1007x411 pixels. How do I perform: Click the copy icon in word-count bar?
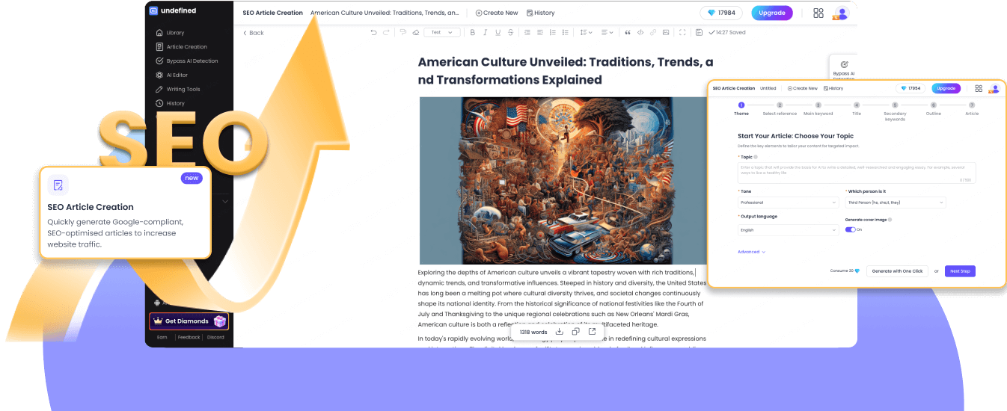pyautogui.click(x=575, y=331)
